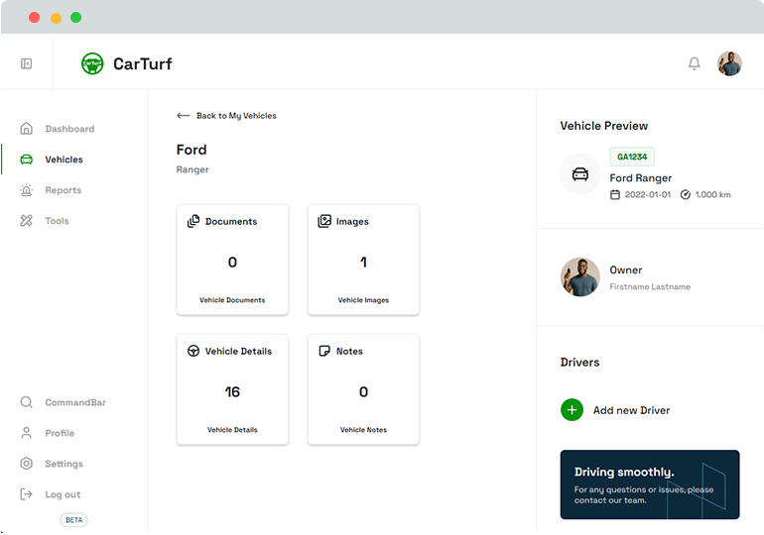Click the Add new Driver label

[x=631, y=410]
